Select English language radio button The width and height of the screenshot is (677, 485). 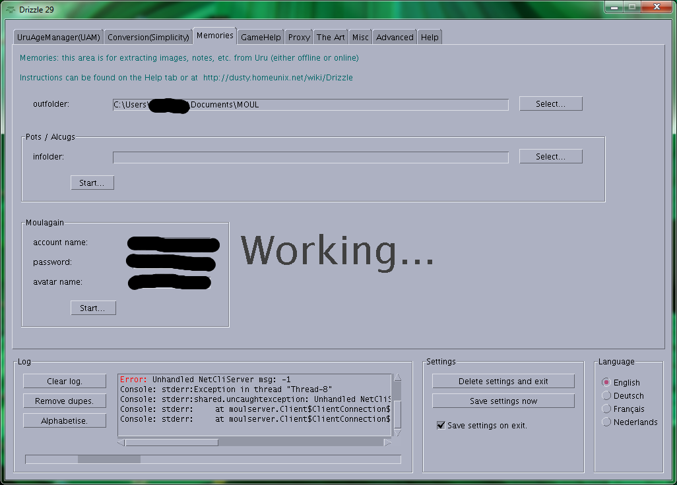[606, 382]
